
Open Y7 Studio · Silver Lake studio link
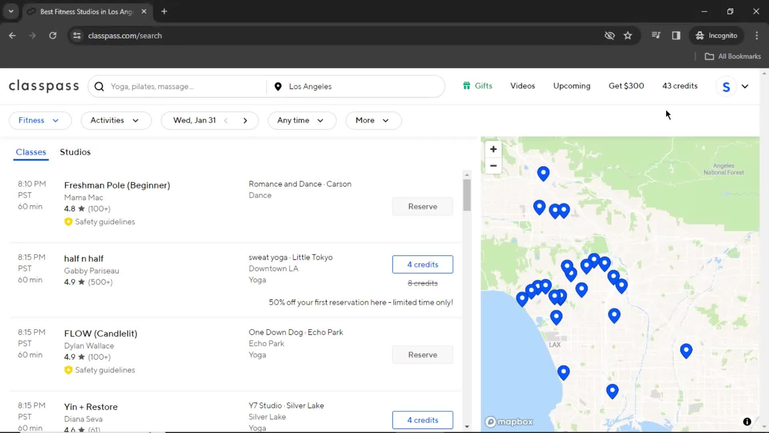[286, 406]
